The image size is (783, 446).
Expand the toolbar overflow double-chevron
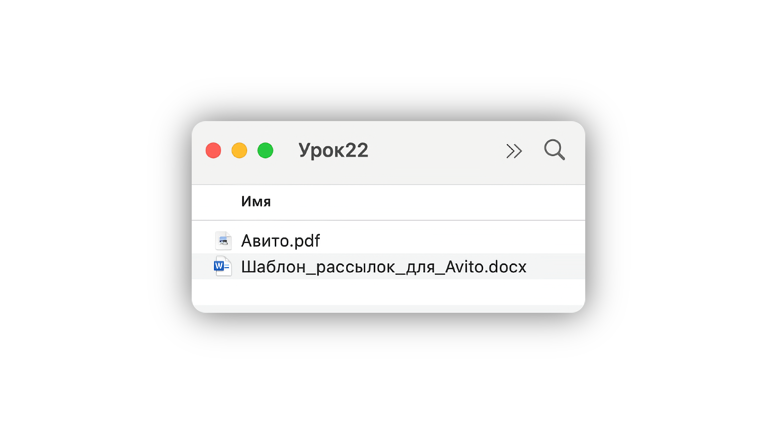(514, 151)
